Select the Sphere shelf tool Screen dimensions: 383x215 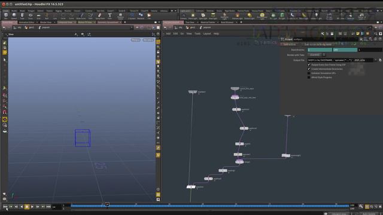(14, 16)
